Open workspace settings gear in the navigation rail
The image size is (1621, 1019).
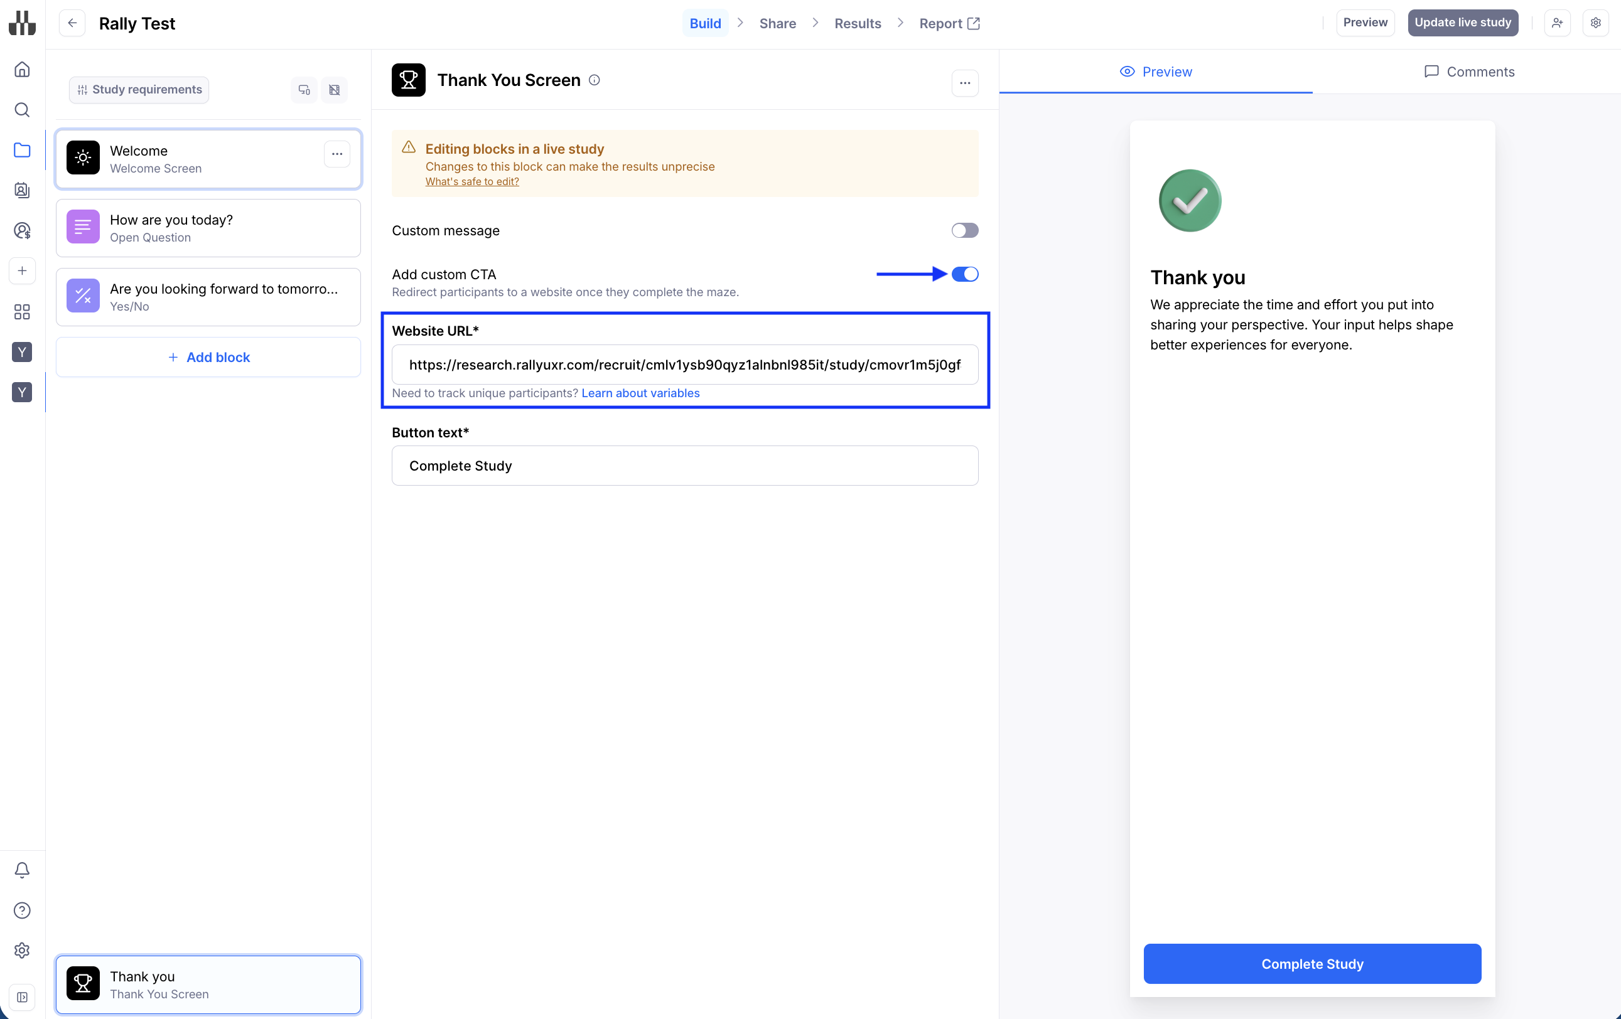tap(22, 951)
